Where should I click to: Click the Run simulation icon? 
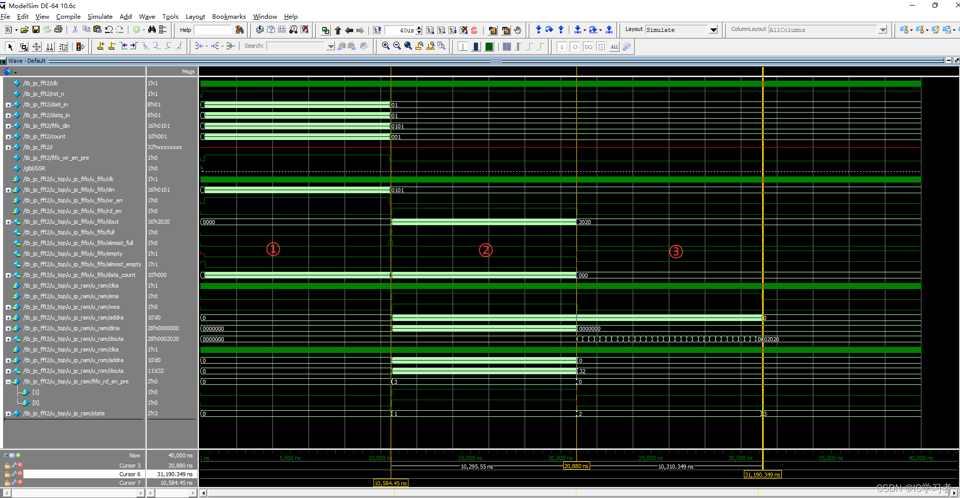(x=430, y=30)
